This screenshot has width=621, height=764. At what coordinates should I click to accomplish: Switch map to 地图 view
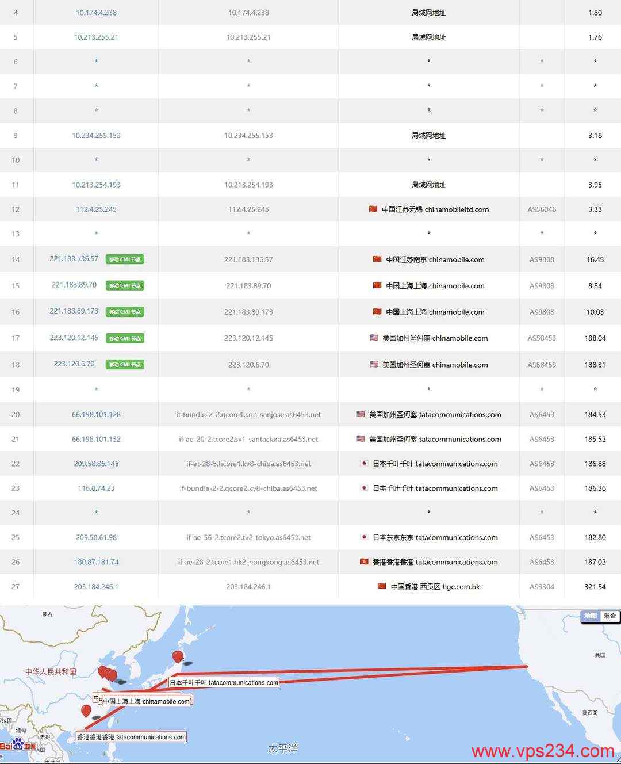point(591,616)
